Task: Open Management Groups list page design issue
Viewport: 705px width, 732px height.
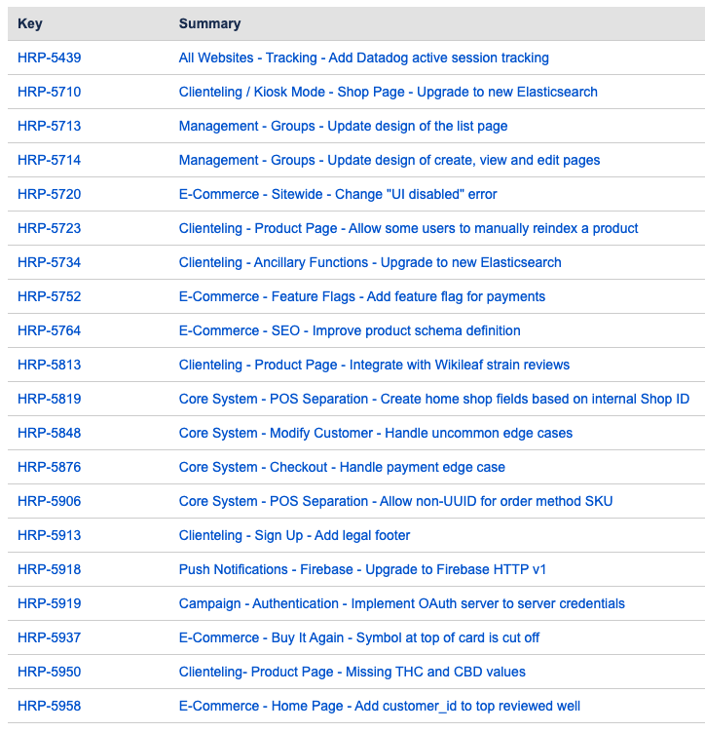Action: (x=343, y=126)
